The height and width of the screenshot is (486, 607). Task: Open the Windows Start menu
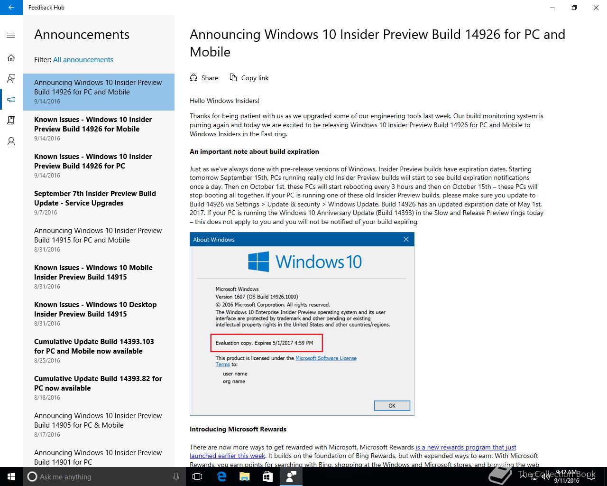pos(11,477)
